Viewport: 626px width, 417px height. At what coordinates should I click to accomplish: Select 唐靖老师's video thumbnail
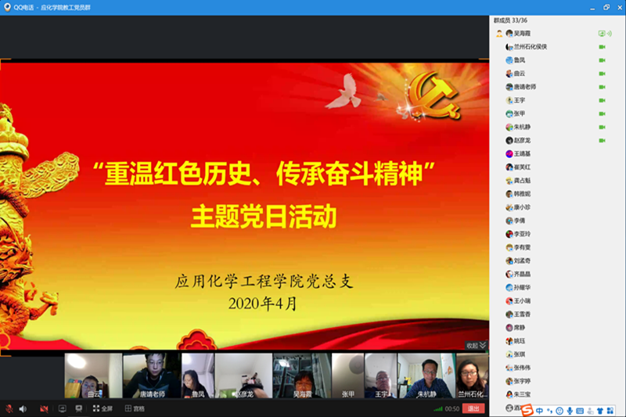click(x=151, y=376)
